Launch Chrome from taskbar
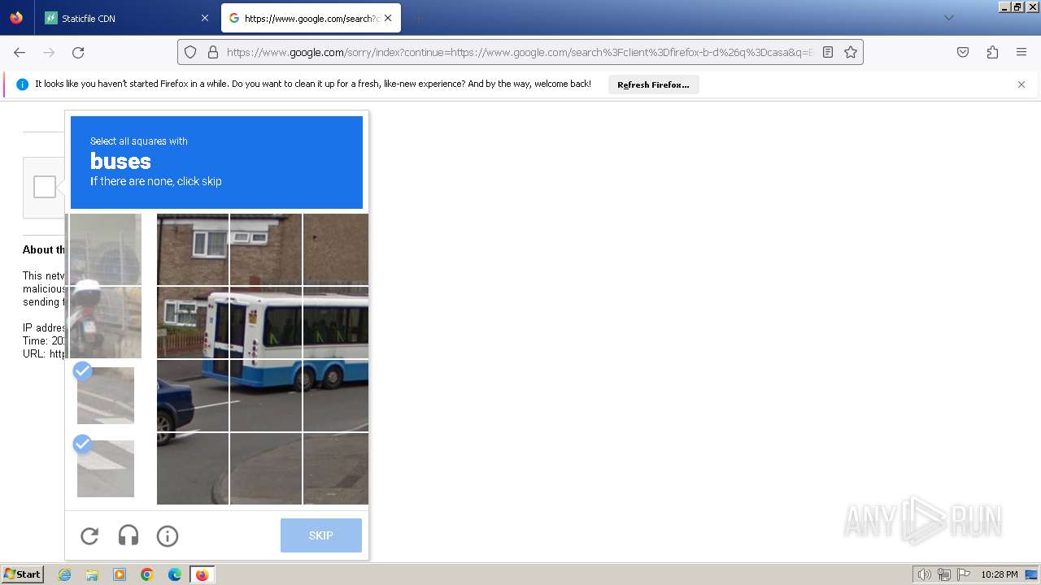1041x585 pixels. point(147,574)
